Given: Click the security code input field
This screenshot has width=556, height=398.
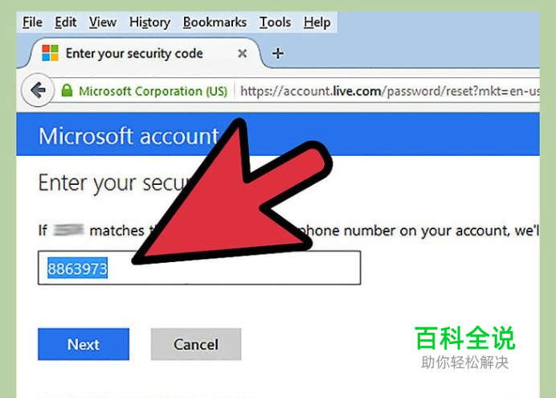Looking at the screenshot, I should pyautogui.click(x=199, y=268).
